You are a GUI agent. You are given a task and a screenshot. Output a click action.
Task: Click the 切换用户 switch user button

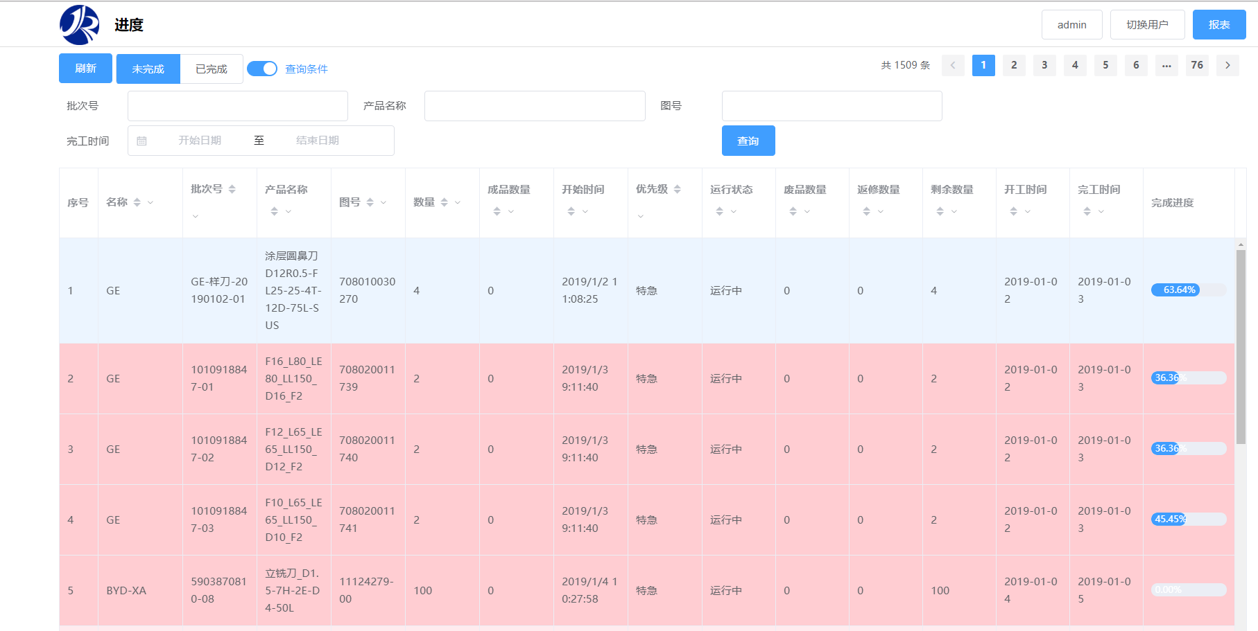[x=1148, y=24]
